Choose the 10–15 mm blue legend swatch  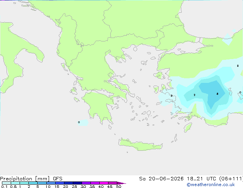tap(51, 183)
